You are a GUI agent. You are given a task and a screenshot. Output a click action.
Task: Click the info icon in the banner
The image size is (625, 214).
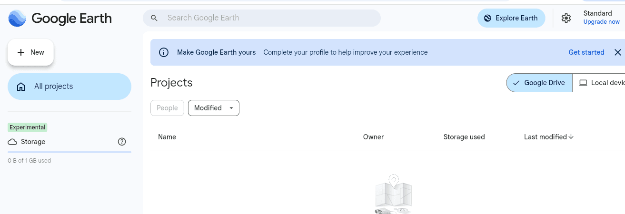[164, 52]
